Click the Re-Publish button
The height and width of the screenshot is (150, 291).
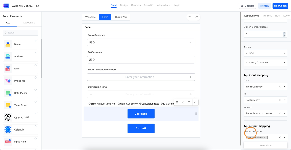(280, 5)
